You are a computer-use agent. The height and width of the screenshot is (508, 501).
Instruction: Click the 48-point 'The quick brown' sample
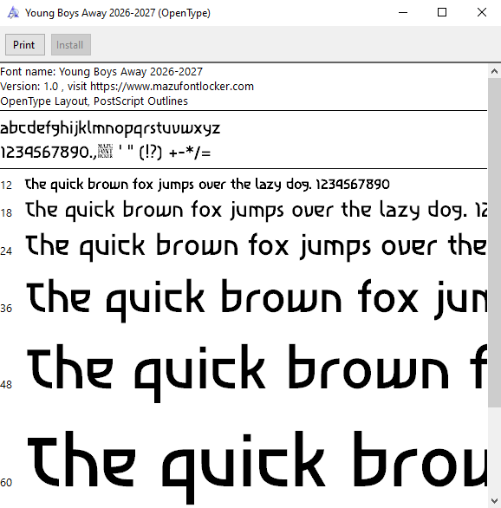pyautogui.click(x=257, y=373)
